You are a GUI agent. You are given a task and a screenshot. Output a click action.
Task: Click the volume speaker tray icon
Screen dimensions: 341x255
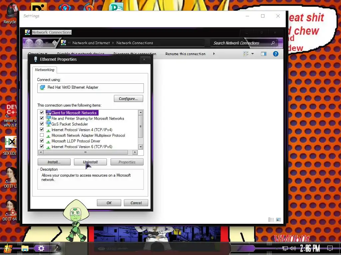pos(293,248)
